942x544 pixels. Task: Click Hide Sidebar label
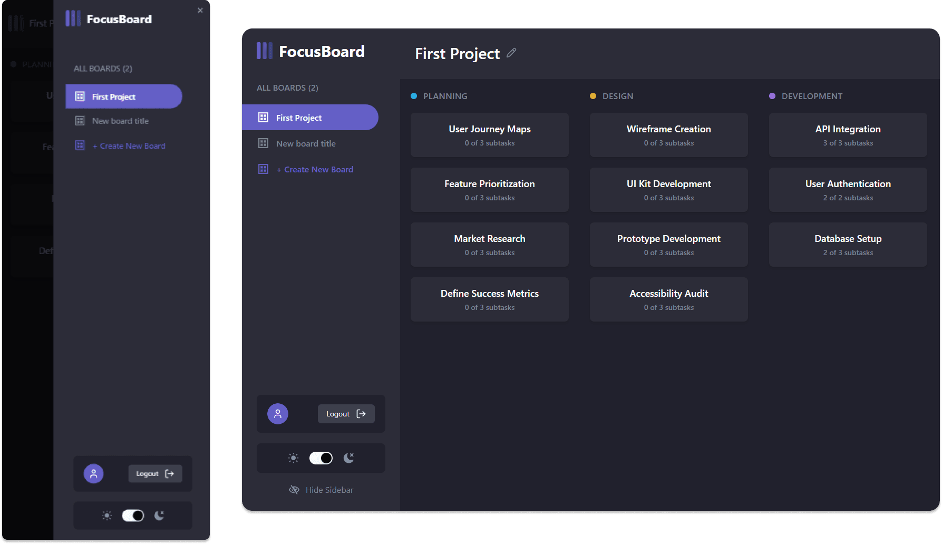click(x=329, y=490)
